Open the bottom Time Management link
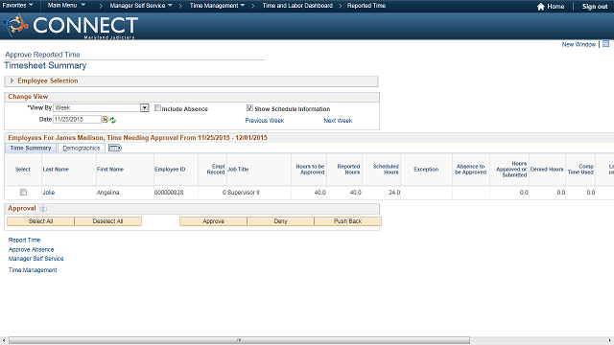 [33, 269]
